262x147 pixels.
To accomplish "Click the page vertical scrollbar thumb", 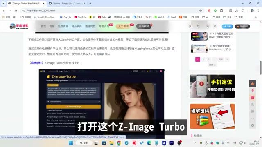I will coord(260,68).
